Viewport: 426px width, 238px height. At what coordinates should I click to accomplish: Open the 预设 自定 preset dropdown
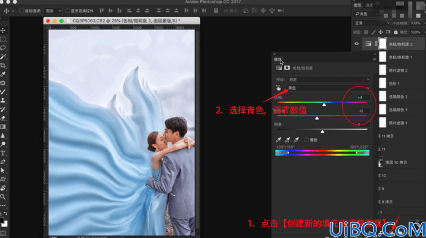pos(329,80)
